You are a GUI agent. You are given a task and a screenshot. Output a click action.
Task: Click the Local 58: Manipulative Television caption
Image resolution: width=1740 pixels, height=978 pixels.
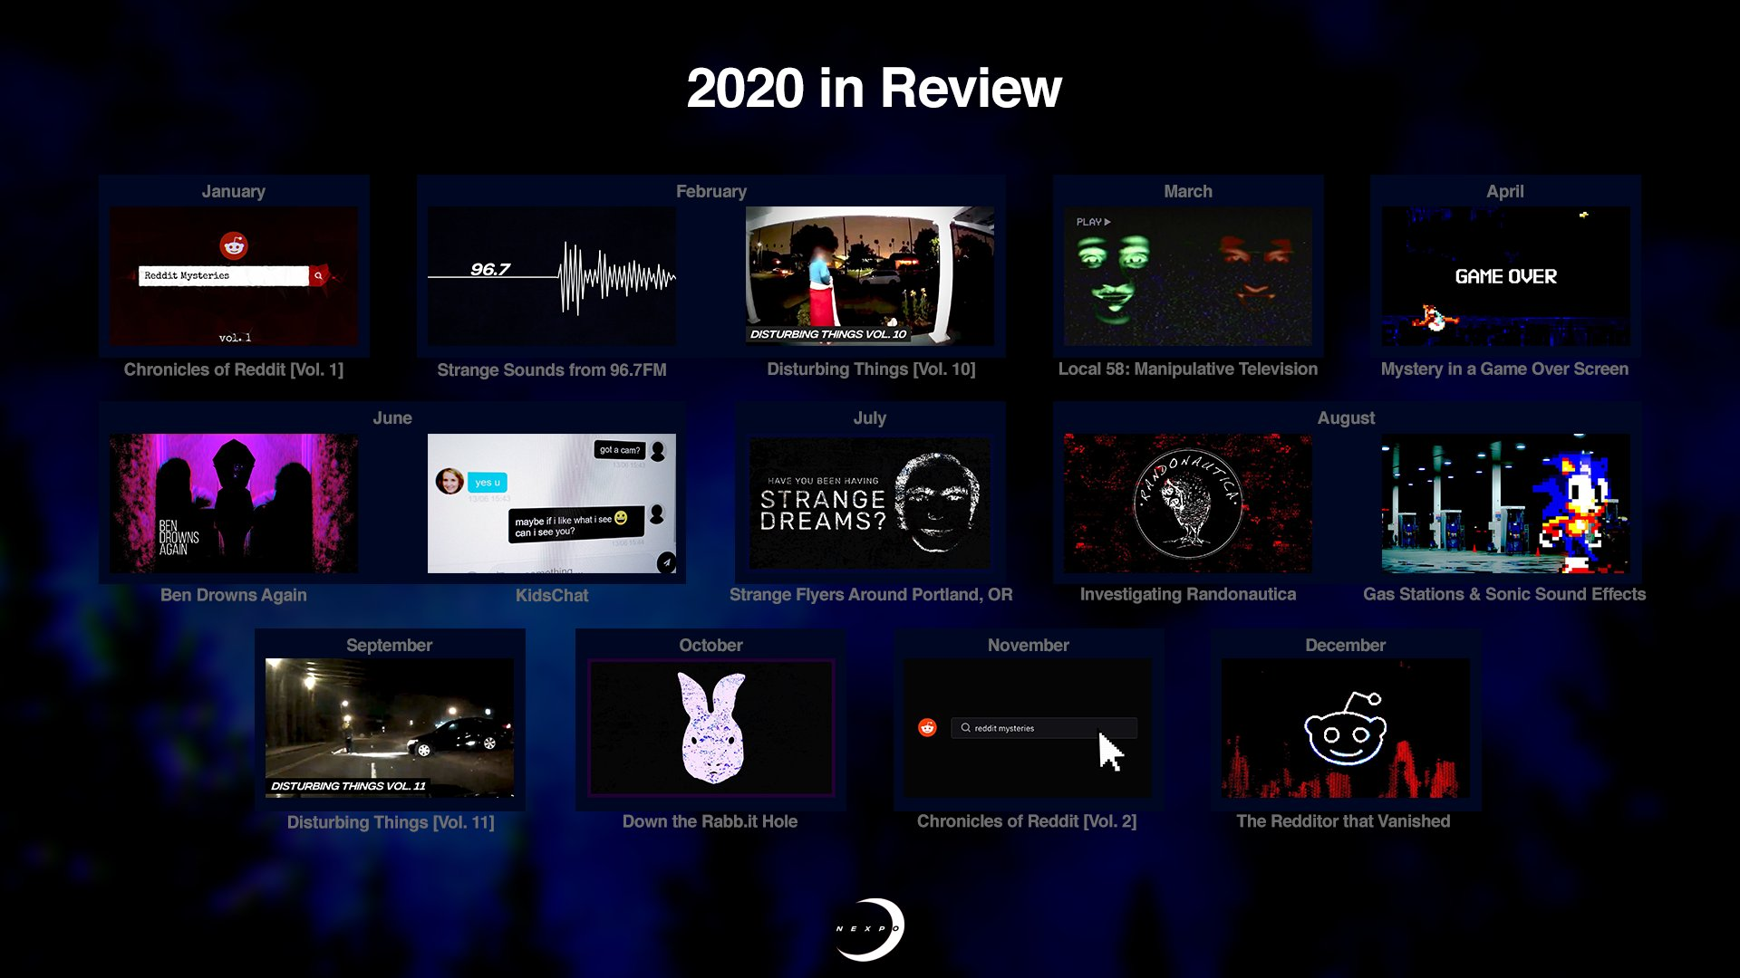[1188, 369]
